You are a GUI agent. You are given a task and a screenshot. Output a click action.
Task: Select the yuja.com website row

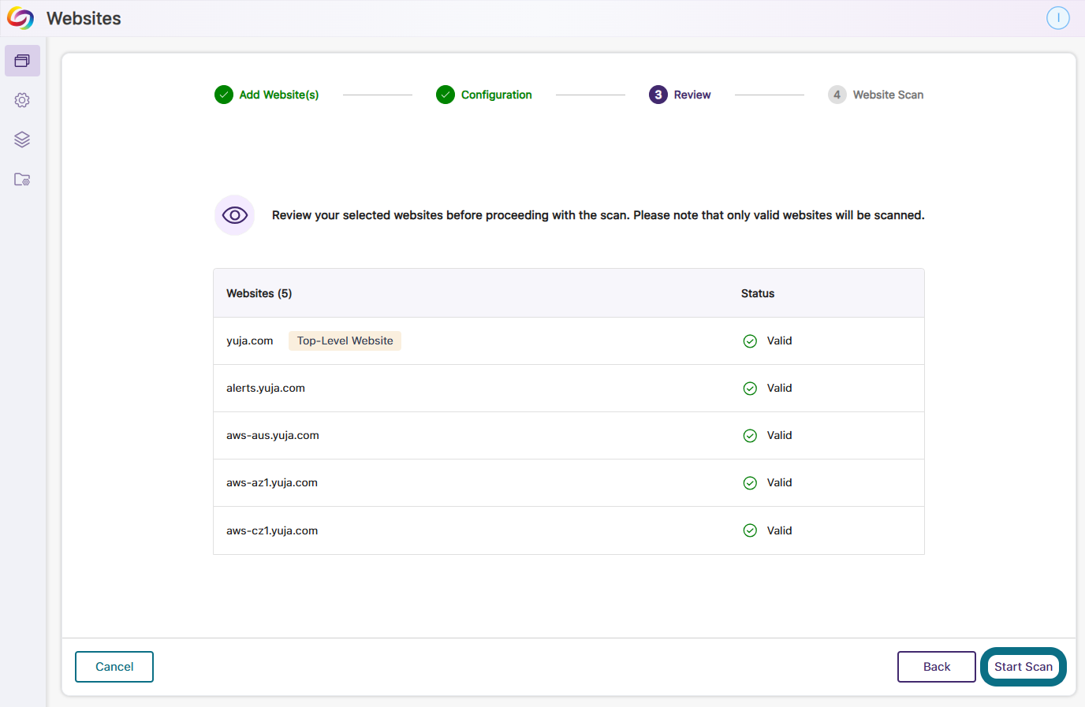[x=569, y=341]
